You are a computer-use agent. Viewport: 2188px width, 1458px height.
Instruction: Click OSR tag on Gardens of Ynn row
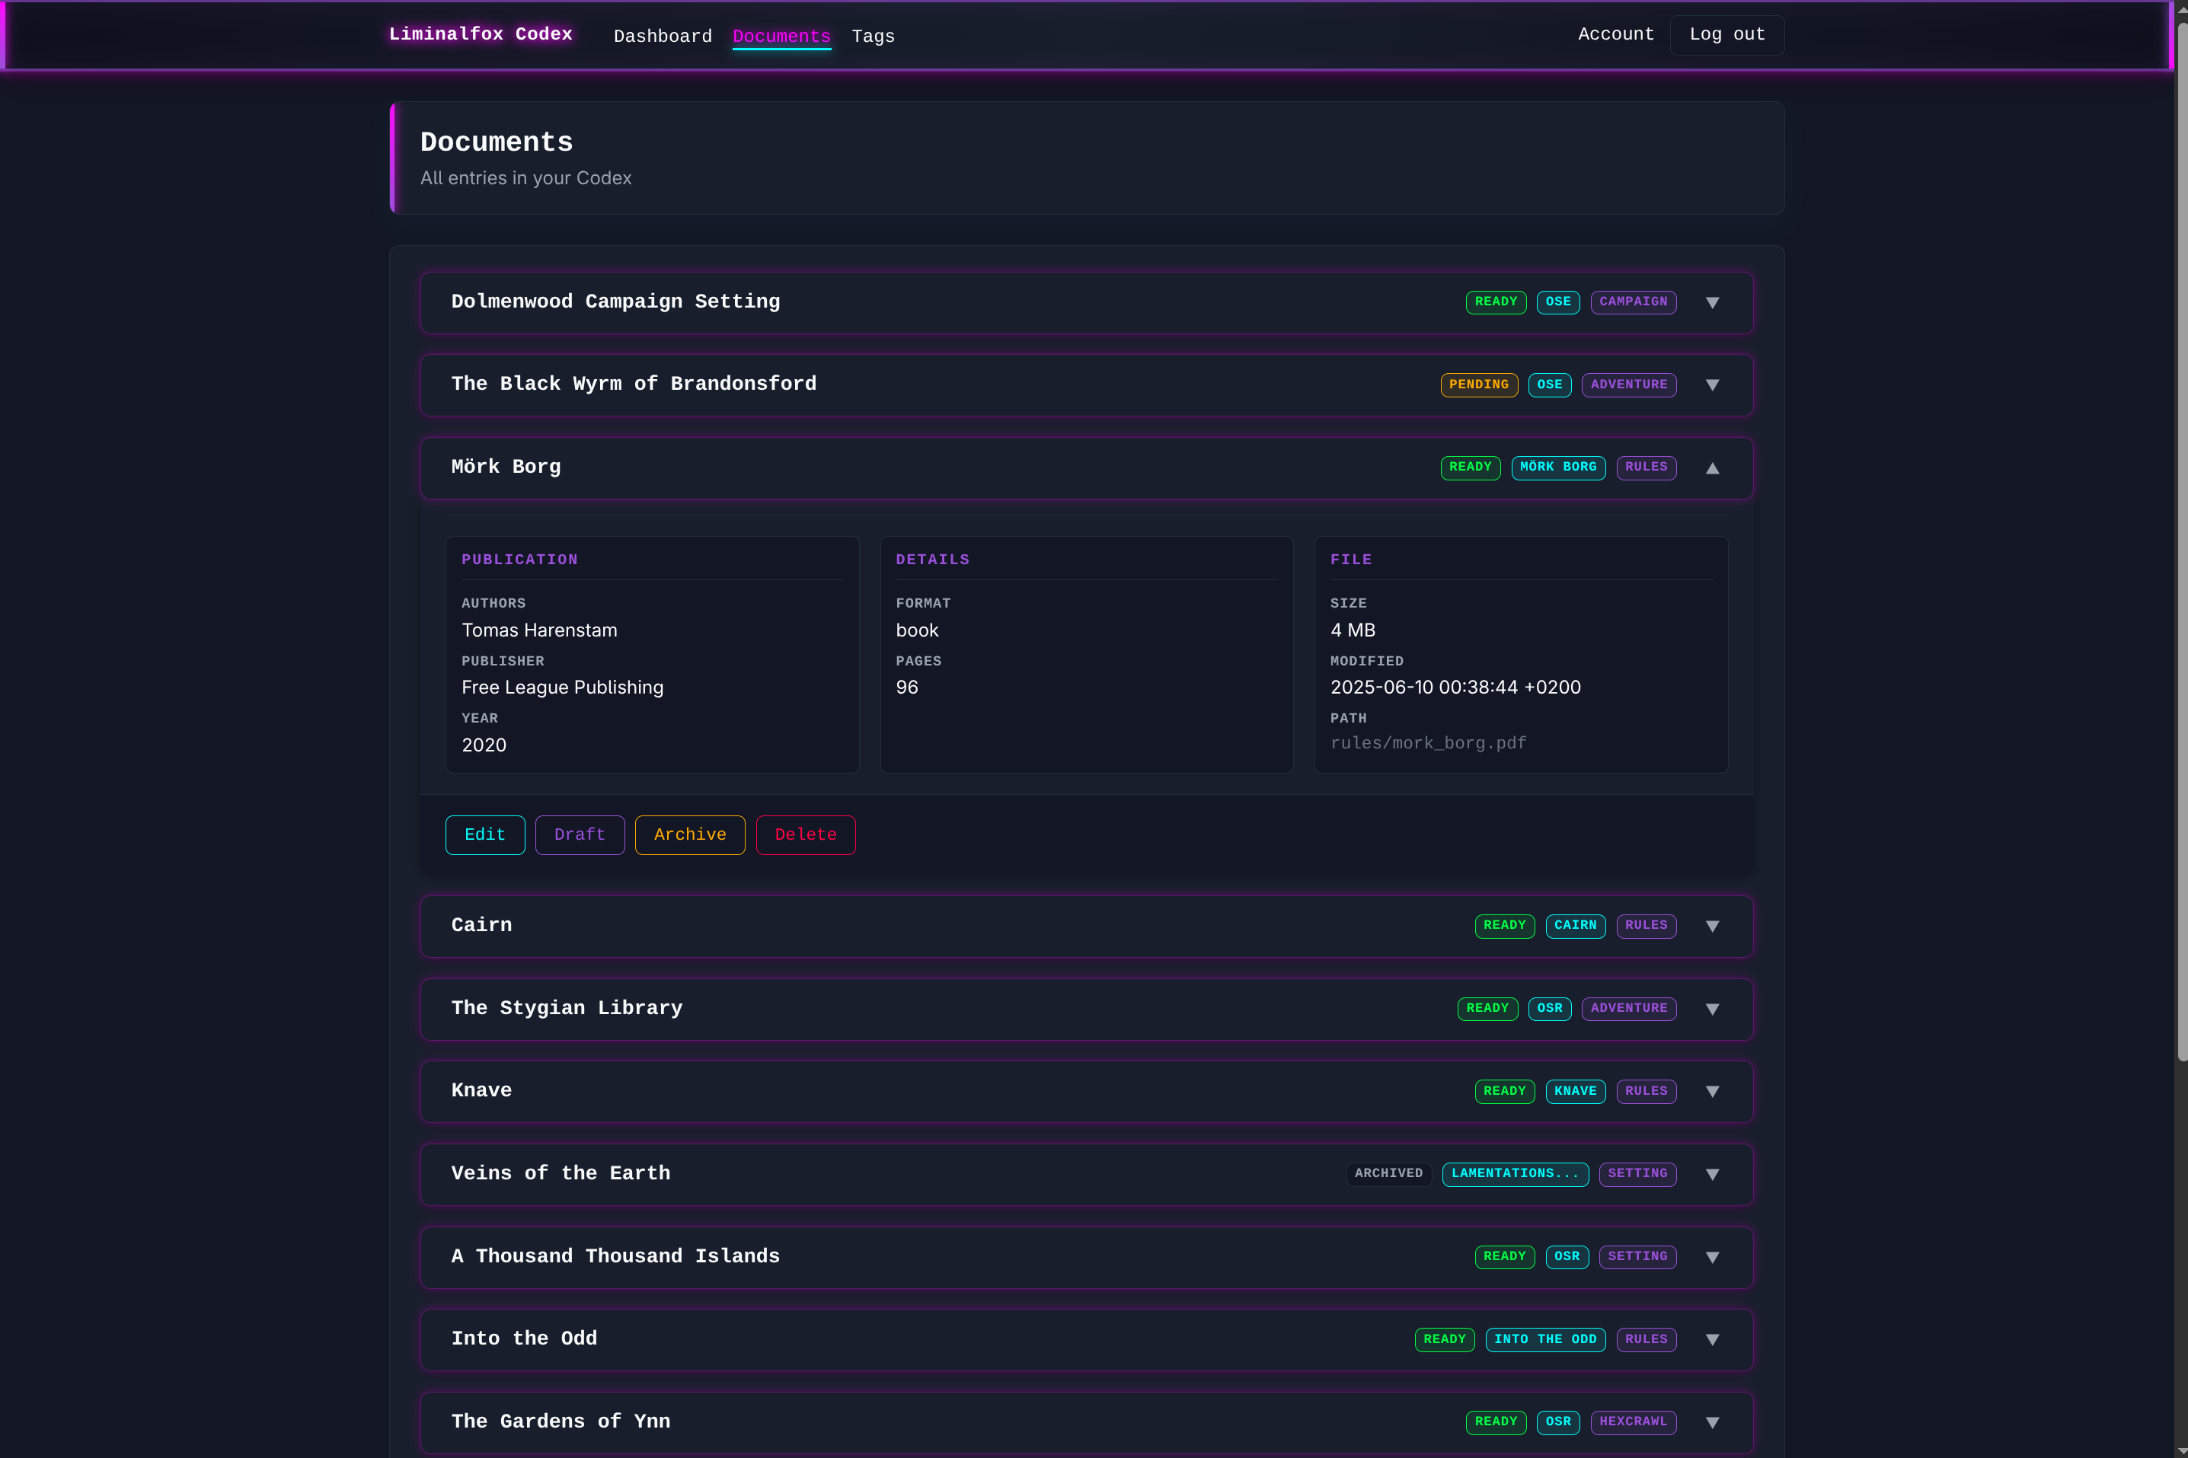point(1557,1423)
